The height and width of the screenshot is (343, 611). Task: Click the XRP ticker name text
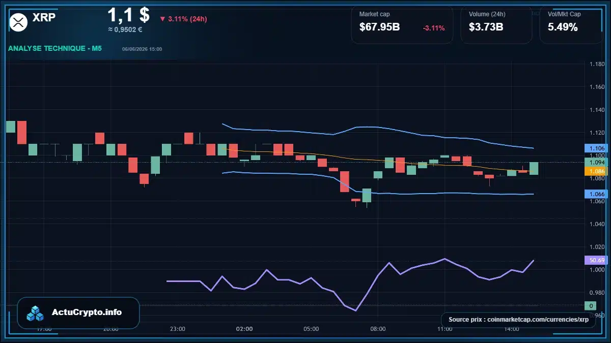(44, 18)
